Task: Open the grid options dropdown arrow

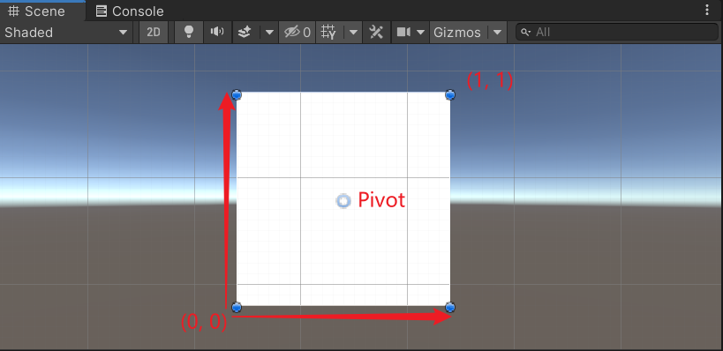Action: [x=353, y=33]
